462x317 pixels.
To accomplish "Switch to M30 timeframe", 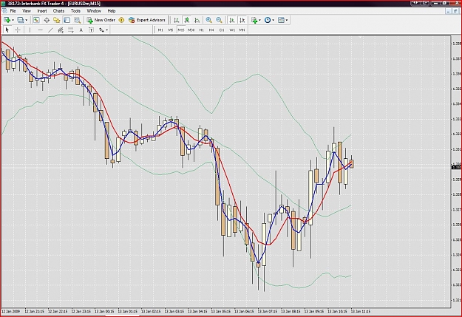I will click(x=191, y=30).
